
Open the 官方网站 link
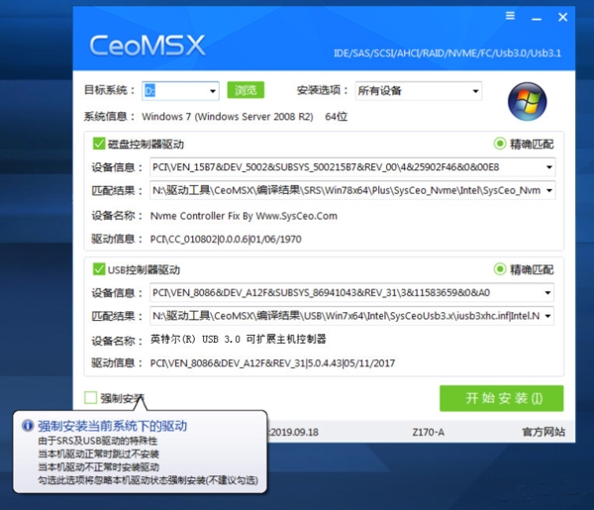point(544,432)
